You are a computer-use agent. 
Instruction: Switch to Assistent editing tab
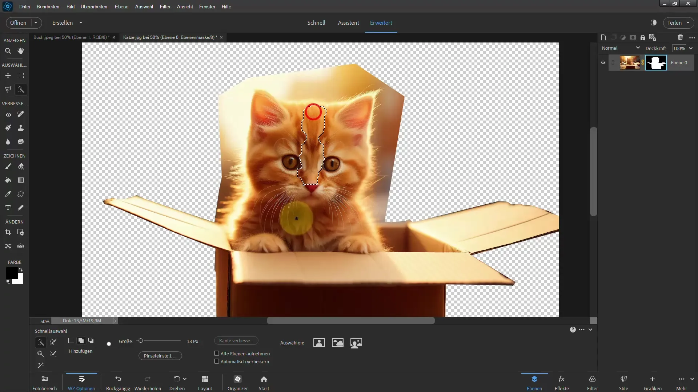(348, 23)
